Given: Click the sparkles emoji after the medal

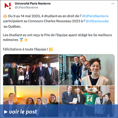Looking at the screenshot, I should [x=26, y=40].
